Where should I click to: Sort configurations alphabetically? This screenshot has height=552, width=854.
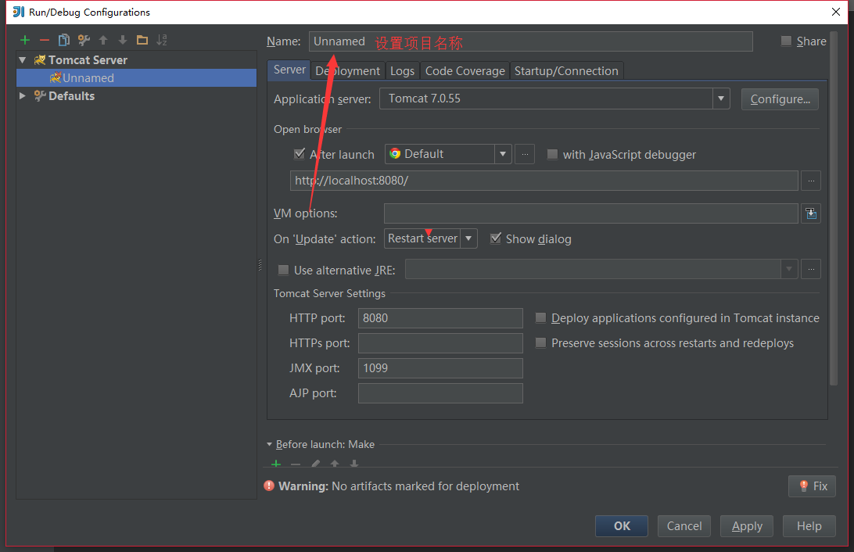point(162,40)
